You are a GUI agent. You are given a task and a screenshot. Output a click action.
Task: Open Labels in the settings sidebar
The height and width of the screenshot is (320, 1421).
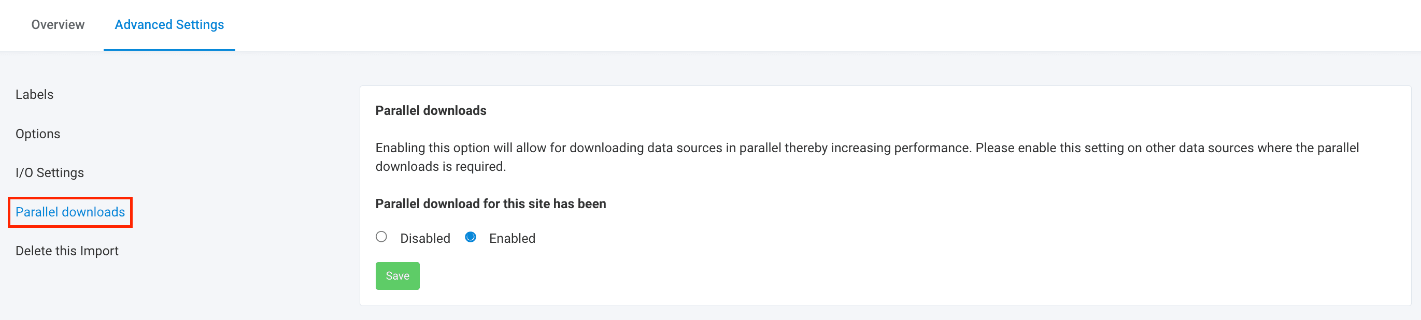(x=34, y=95)
